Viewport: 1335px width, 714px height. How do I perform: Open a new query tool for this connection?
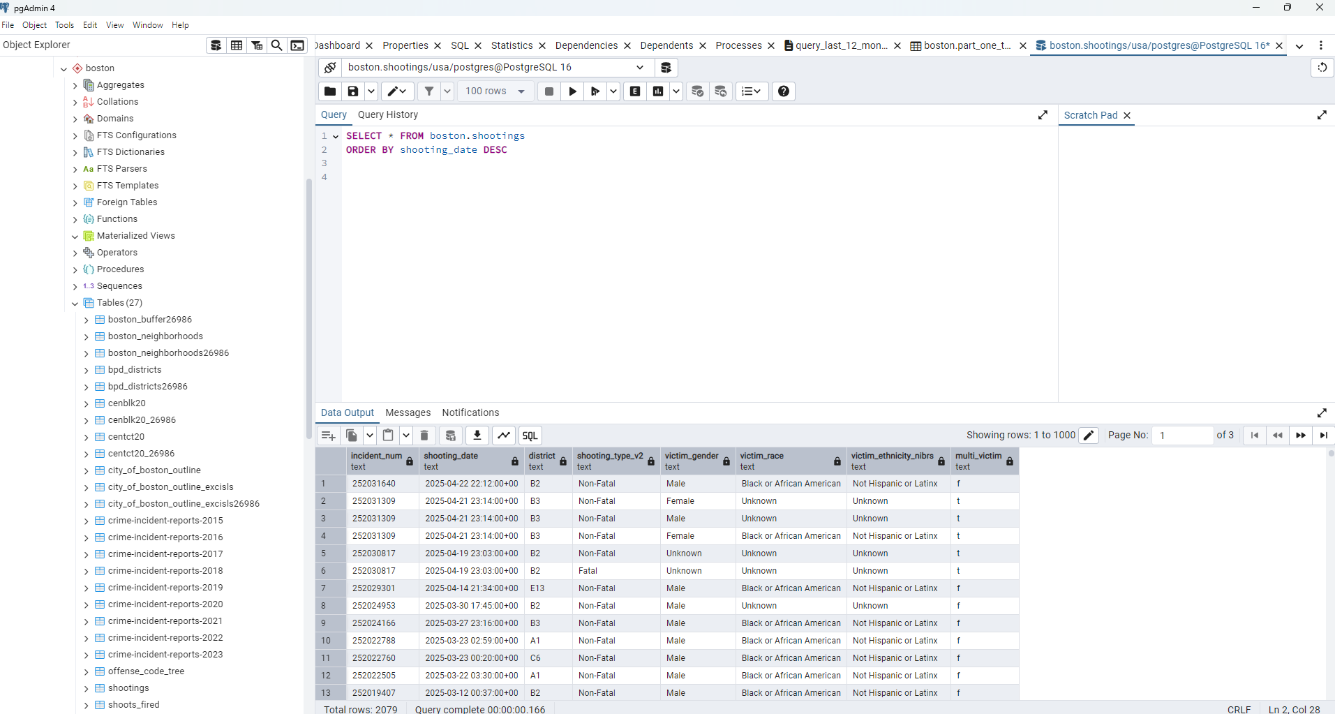[666, 68]
